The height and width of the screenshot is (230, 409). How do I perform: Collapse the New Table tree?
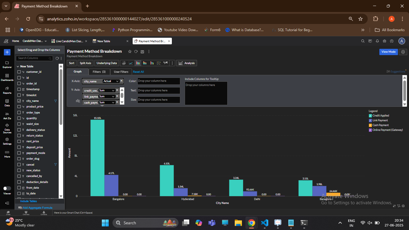coord(18,66)
